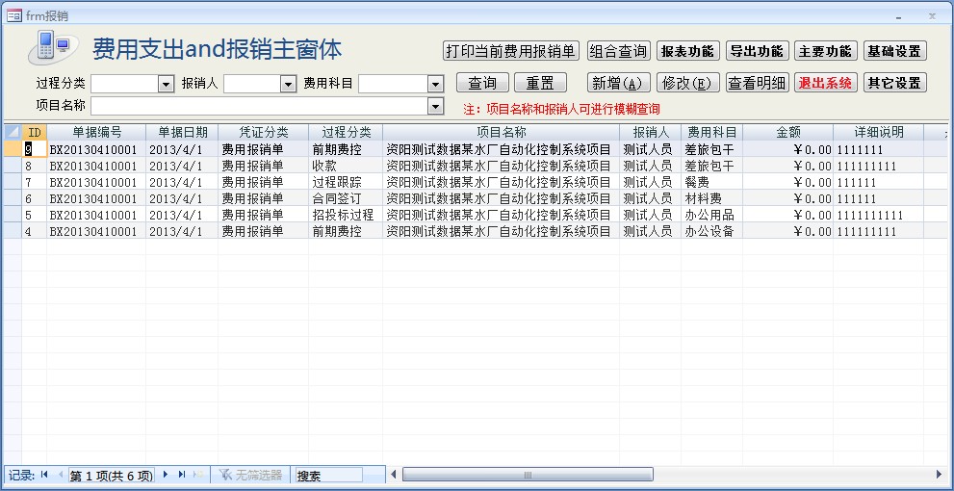The image size is (954, 491).
Task: Click 餐费 cell in 费用科目 column
Action: [x=711, y=182]
